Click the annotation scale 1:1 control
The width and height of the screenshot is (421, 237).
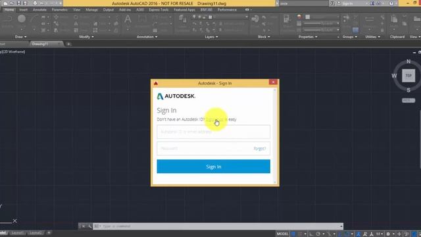[379, 234]
